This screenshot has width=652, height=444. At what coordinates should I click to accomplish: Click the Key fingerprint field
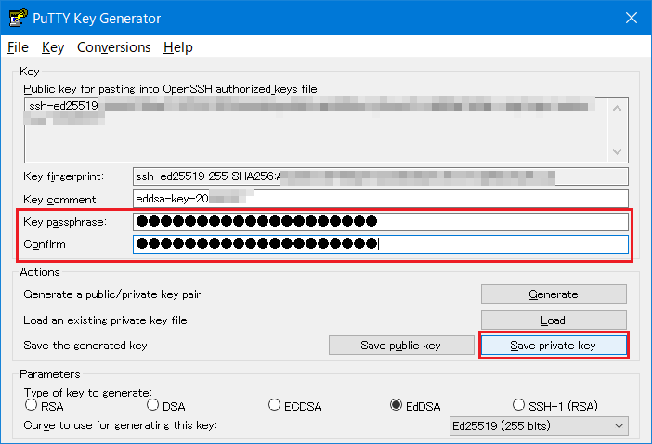click(381, 176)
